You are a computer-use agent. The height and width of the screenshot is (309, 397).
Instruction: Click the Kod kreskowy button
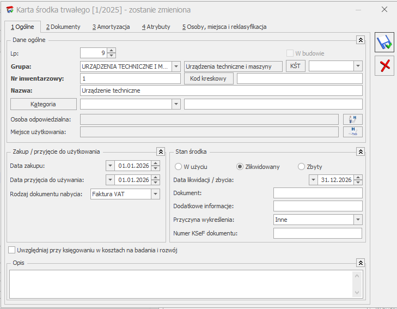tap(209, 78)
